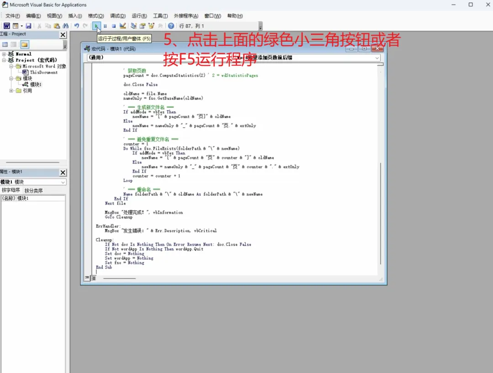This screenshot has height=373, width=493.
Task: Click the code window horizontal scrollbar
Action: [x=120, y=278]
